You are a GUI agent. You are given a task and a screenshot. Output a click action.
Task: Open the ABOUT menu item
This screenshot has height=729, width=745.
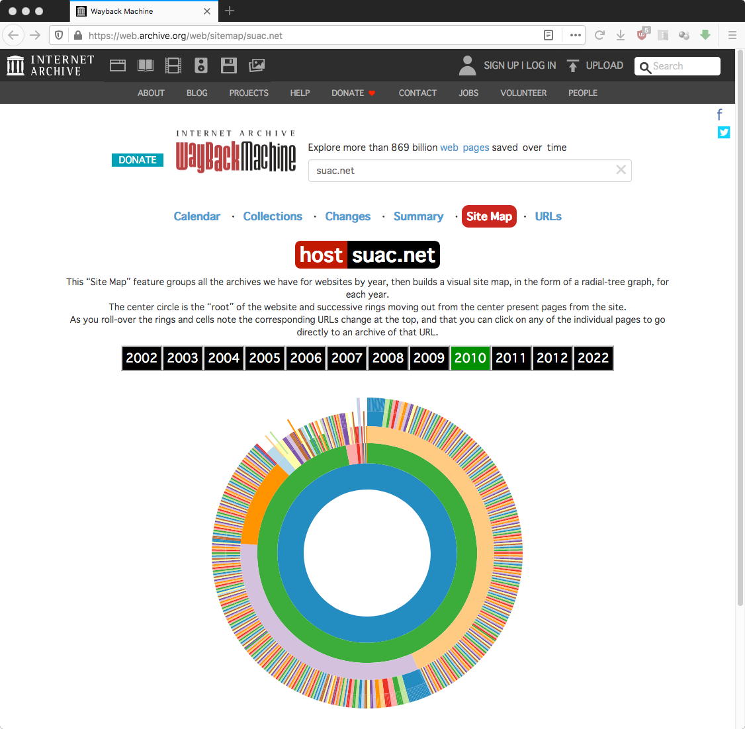[x=151, y=93]
